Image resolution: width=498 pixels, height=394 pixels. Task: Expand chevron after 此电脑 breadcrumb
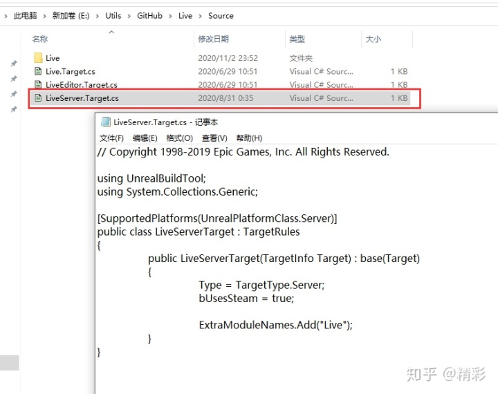pyautogui.click(x=44, y=16)
